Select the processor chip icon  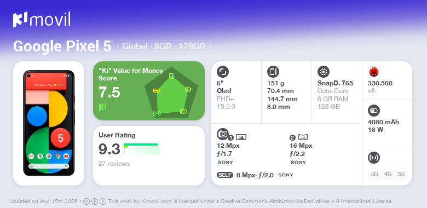pos(324,72)
